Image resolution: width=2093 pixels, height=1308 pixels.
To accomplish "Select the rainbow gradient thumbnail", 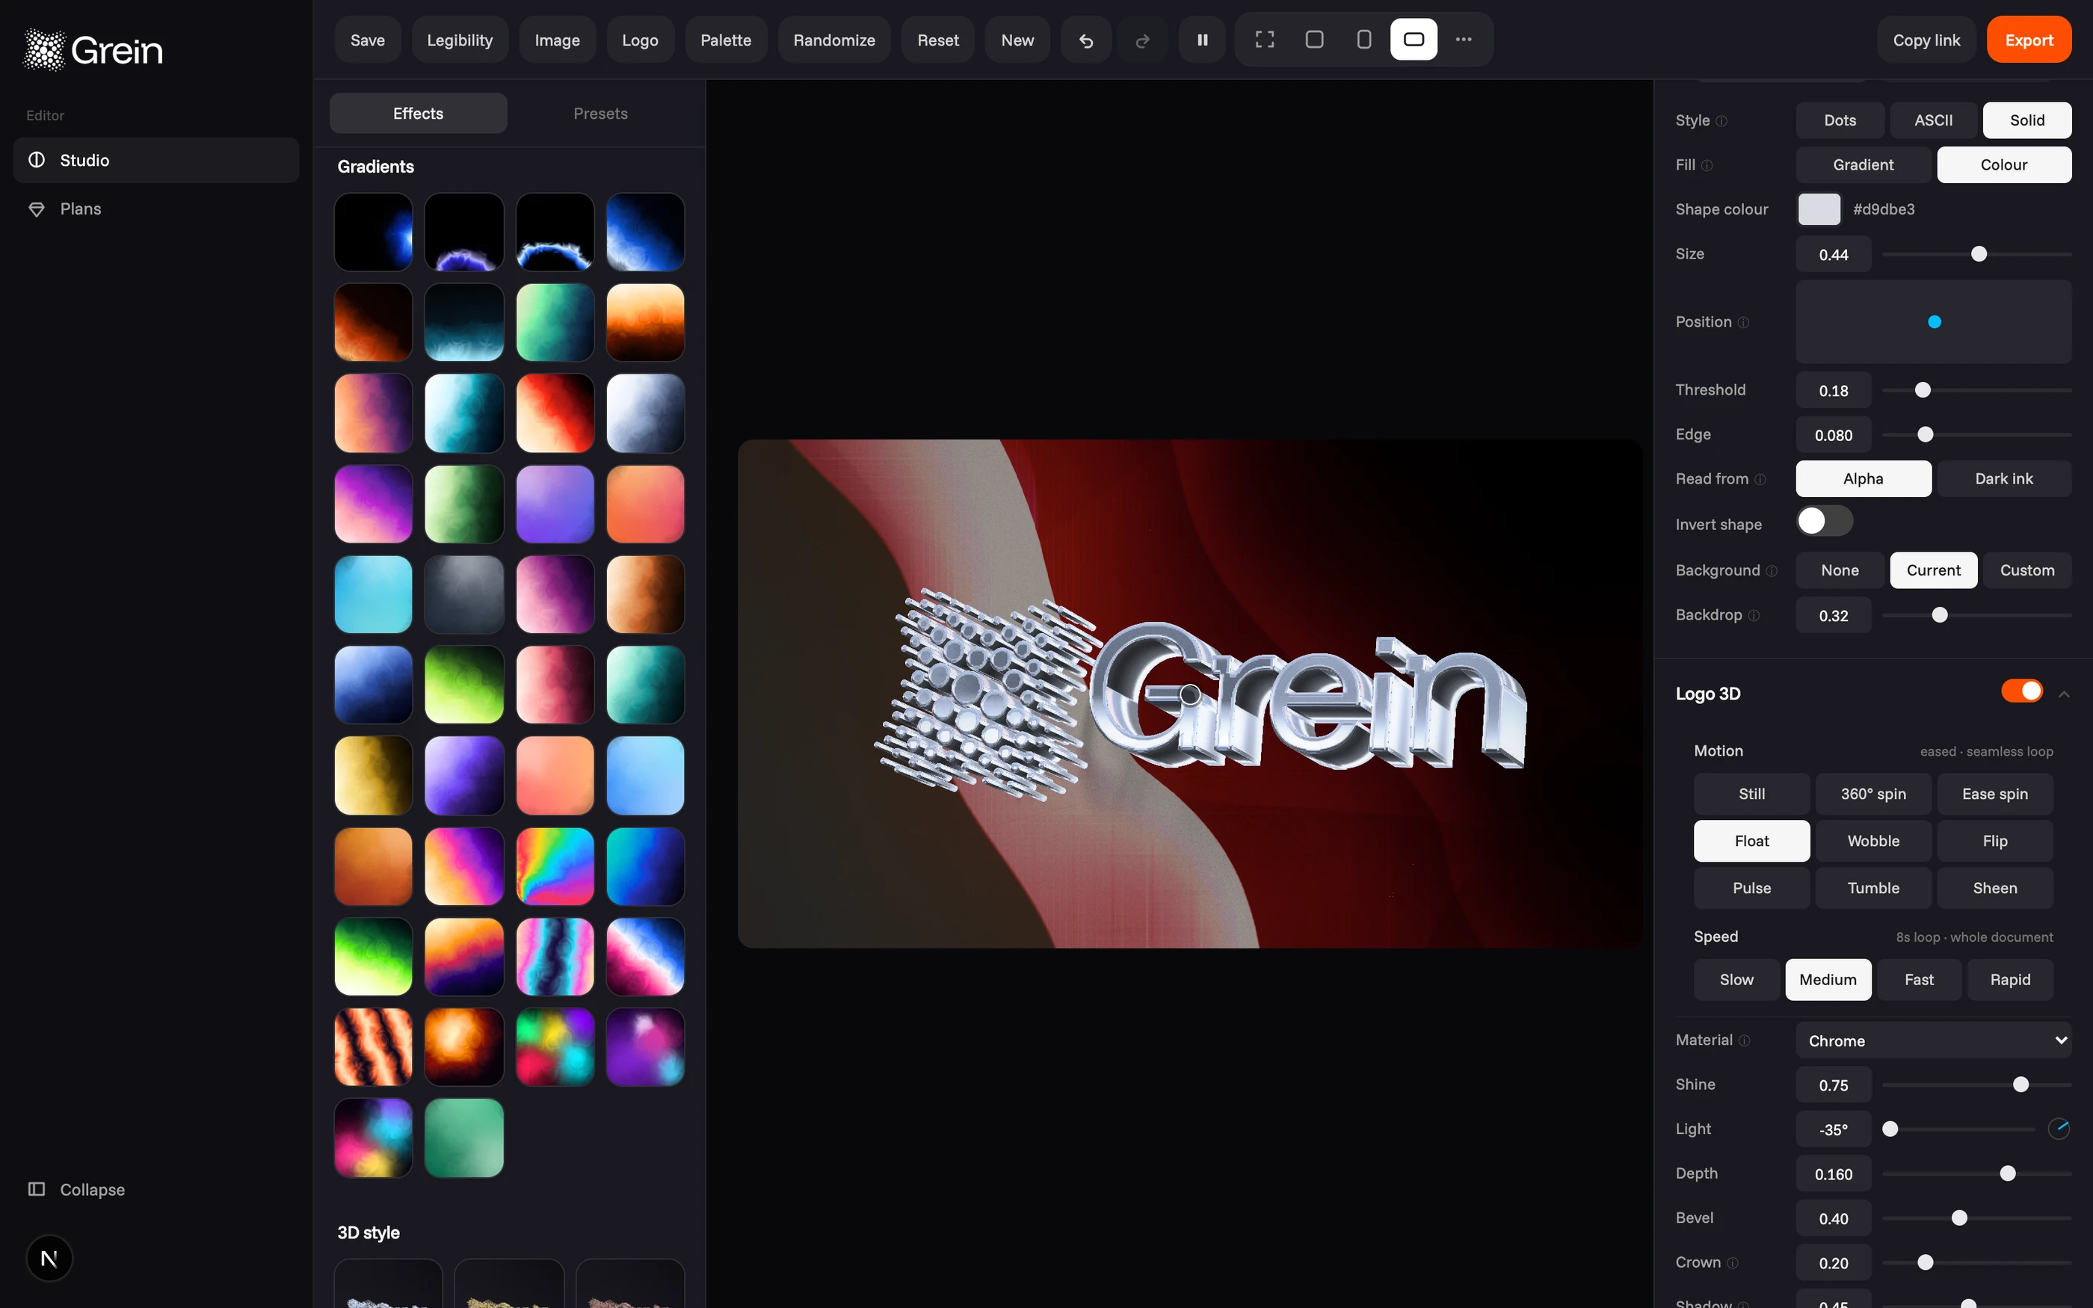I will click(x=555, y=866).
